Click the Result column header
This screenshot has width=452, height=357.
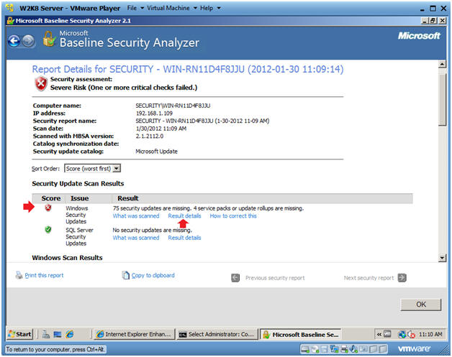click(128, 198)
